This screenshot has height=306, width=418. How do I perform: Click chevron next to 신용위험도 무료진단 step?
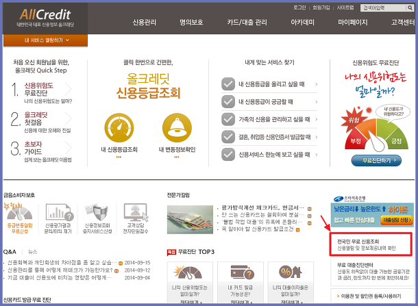tap(69, 89)
